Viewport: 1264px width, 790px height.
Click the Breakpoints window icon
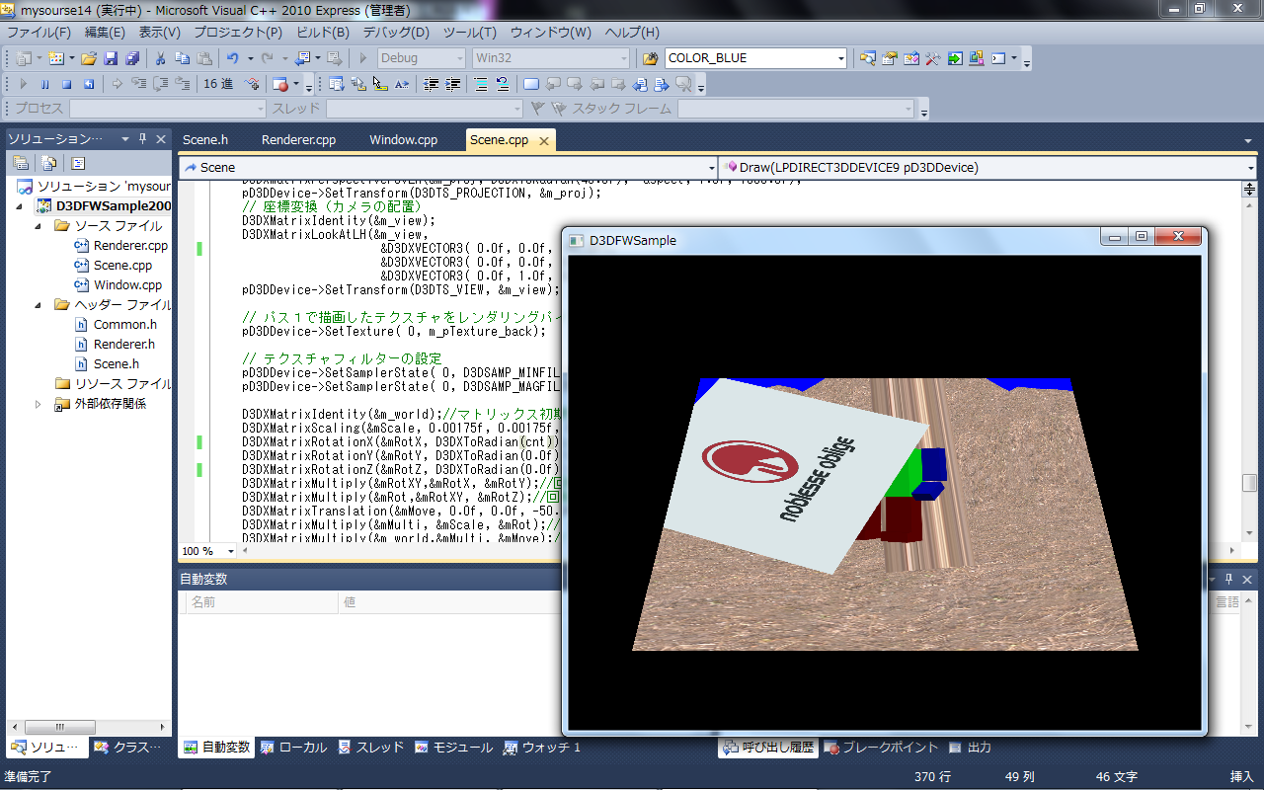[x=280, y=84]
